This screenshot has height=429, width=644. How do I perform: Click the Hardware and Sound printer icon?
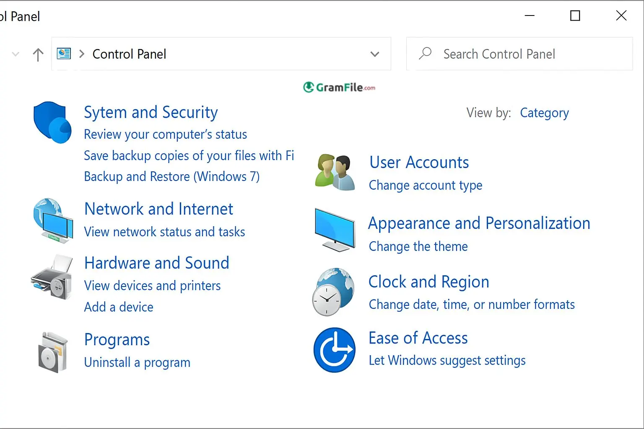click(x=52, y=277)
